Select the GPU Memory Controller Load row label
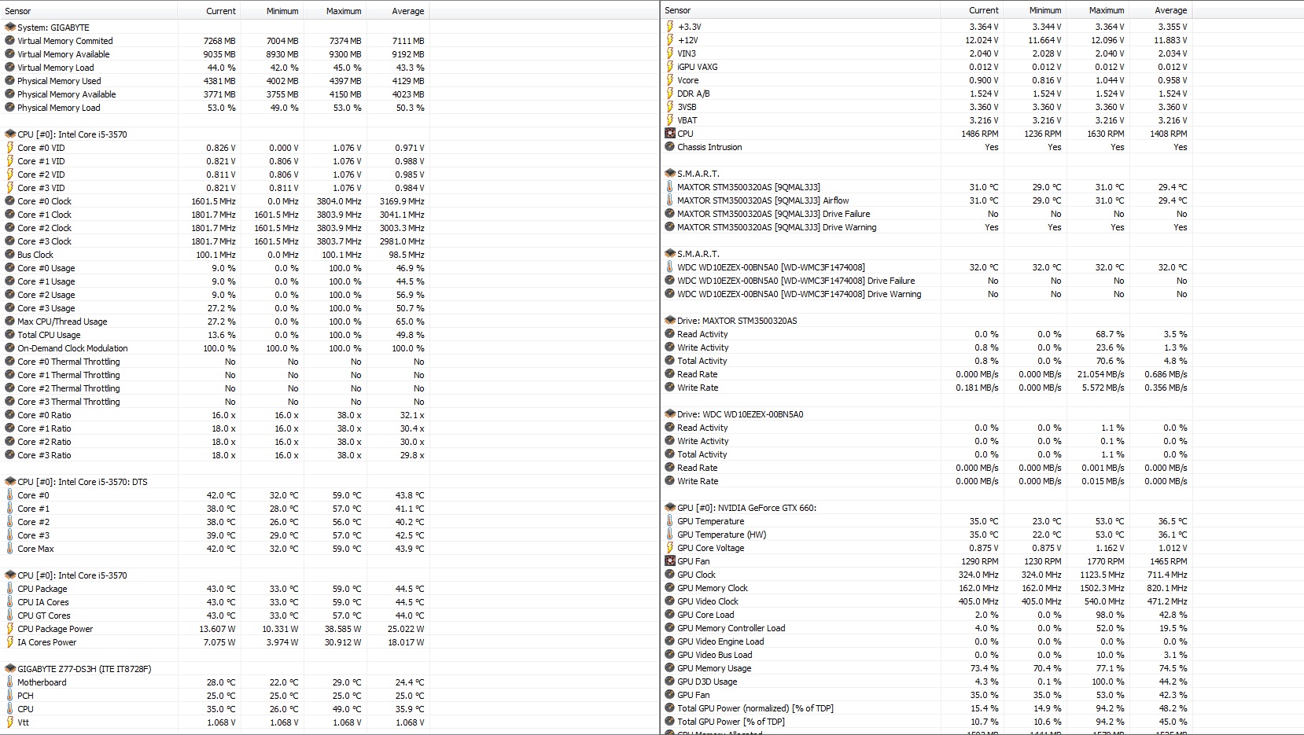1304x735 pixels. point(731,628)
